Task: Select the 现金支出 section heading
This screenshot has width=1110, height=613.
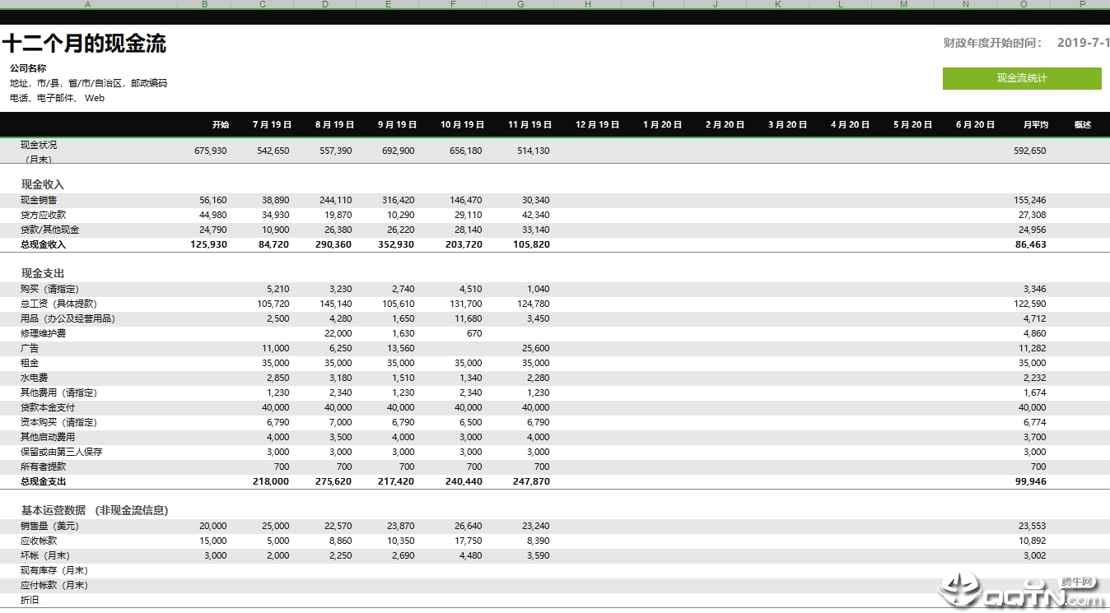Action: click(43, 273)
